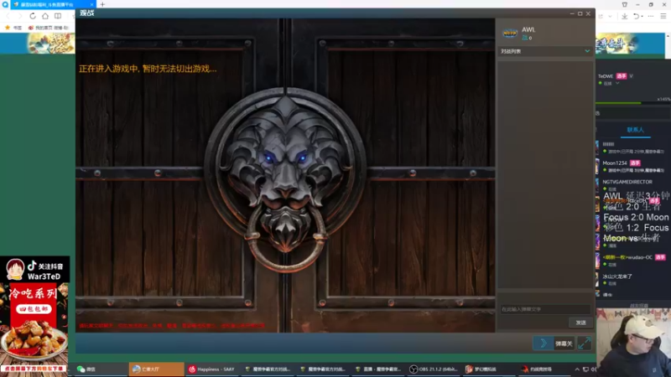Select the 联系人 contacts tab
This screenshot has width=671, height=377.
(x=635, y=130)
